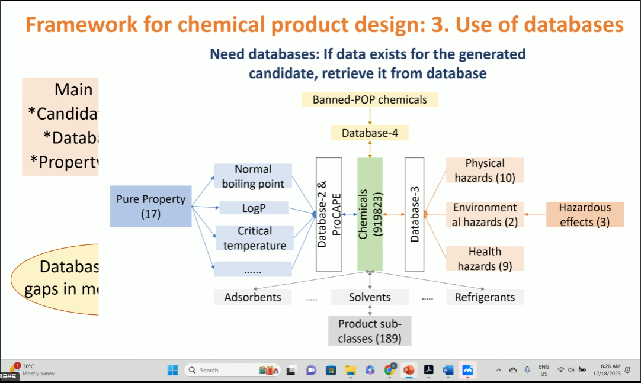The height and width of the screenshot is (383, 641).
Task: Open the Windows Start menu
Action: tap(172, 371)
